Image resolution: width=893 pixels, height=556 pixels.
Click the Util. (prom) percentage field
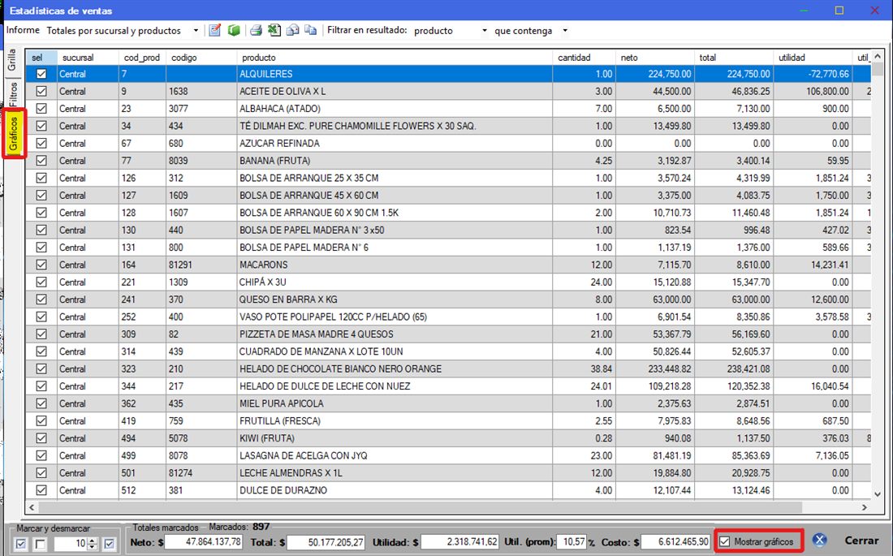[572, 541]
